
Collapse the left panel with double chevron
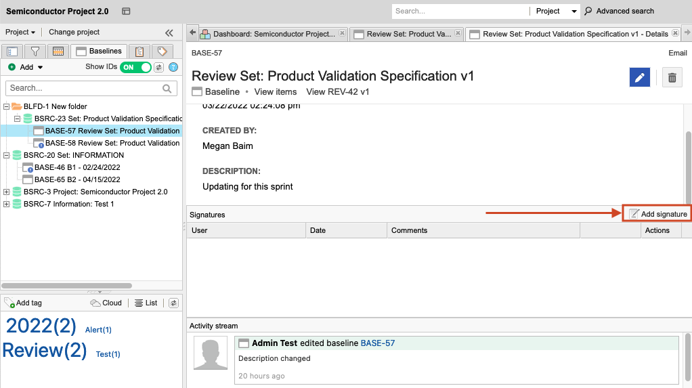(x=169, y=33)
